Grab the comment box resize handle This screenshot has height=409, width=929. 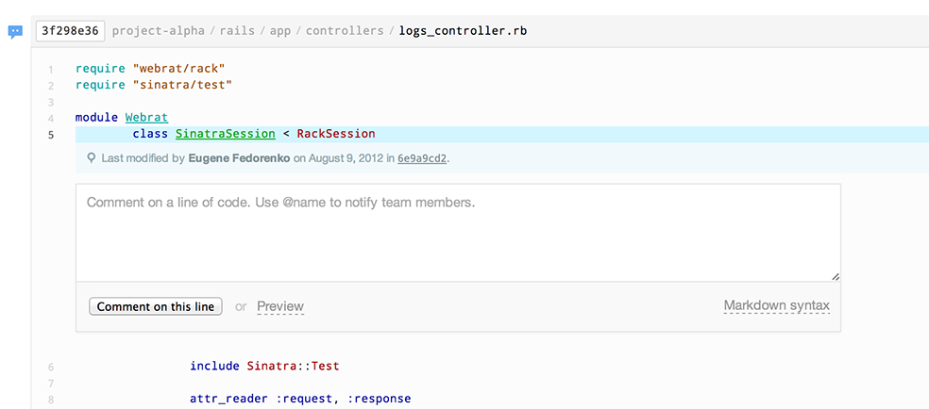(836, 276)
